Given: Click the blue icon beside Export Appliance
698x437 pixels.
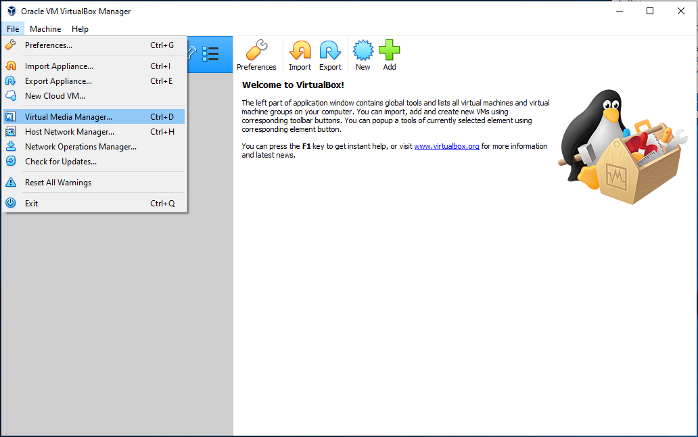Looking at the screenshot, I should point(11,81).
